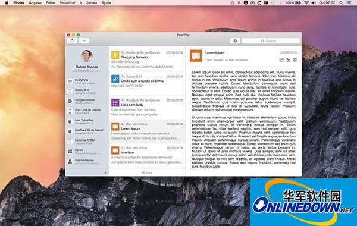This screenshot has height=226, width=357.
Task: Click the plus button to compose new push
Action: pyautogui.click(x=84, y=41)
